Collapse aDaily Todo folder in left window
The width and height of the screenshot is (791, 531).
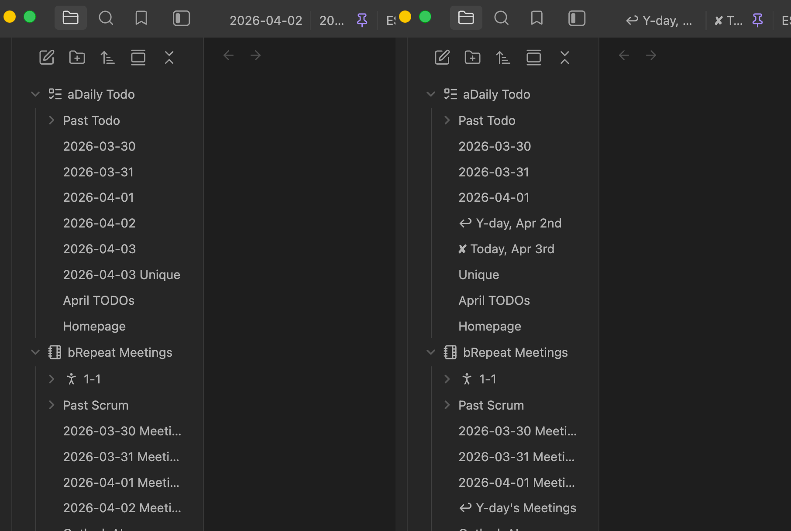(x=35, y=94)
